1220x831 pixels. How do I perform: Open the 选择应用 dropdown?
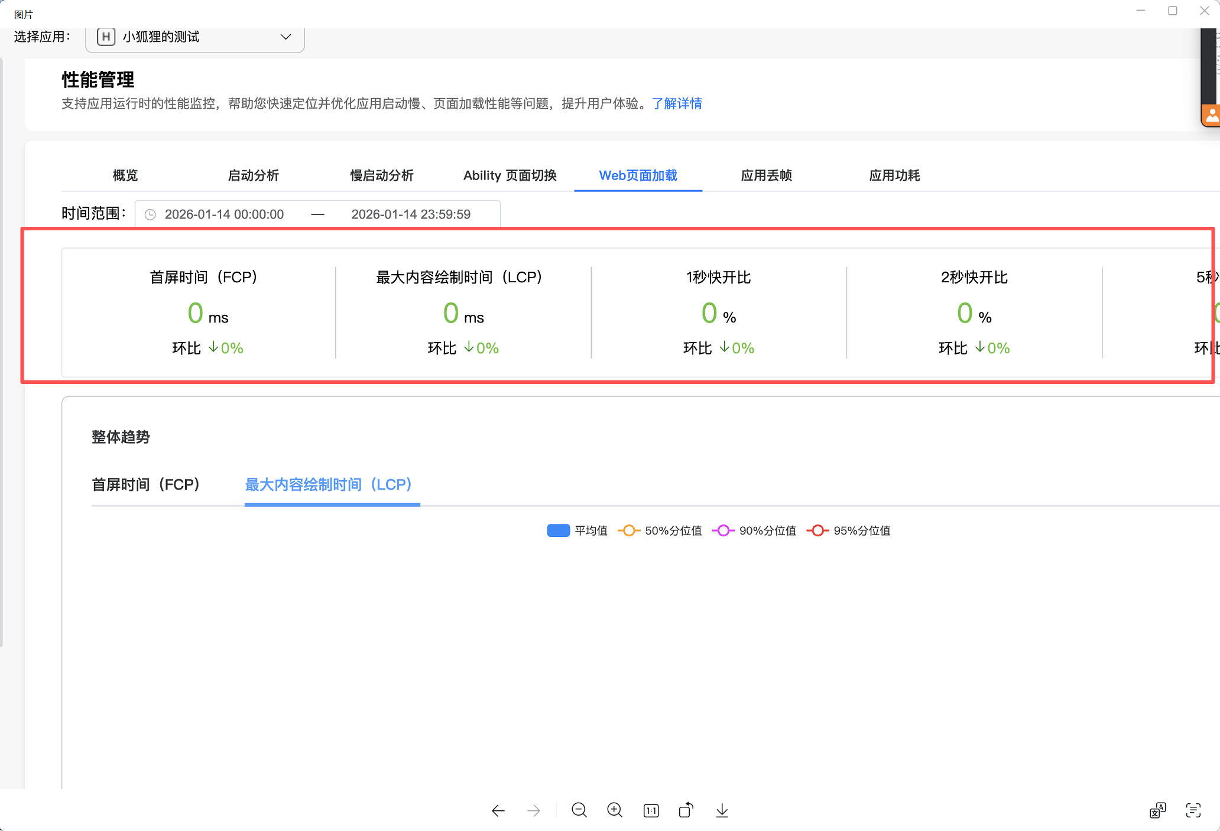pyautogui.click(x=195, y=37)
